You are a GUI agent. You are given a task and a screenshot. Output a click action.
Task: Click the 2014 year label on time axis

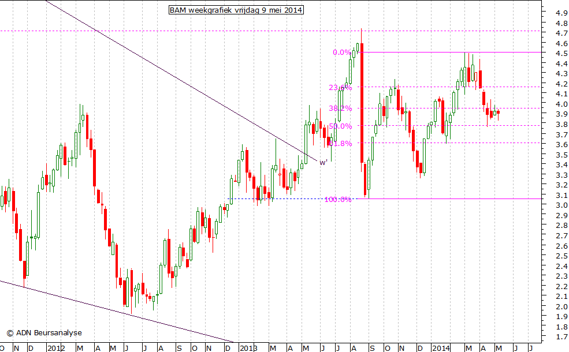(x=441, y=349)
